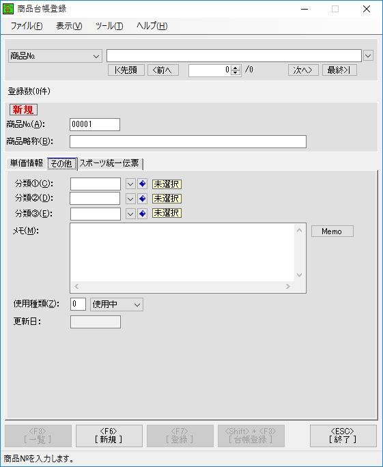The height and width of the screenshot is (467, 383).
Task: Click the 分類①(C) input field
Action: coord(96,184)
